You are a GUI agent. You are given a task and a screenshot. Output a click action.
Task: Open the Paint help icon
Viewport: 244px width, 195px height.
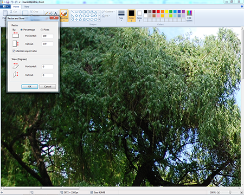pos(242,6)
